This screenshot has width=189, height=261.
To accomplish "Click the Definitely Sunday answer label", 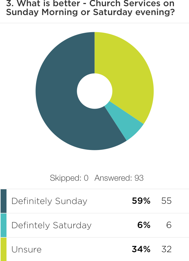I will click(49, 201).
